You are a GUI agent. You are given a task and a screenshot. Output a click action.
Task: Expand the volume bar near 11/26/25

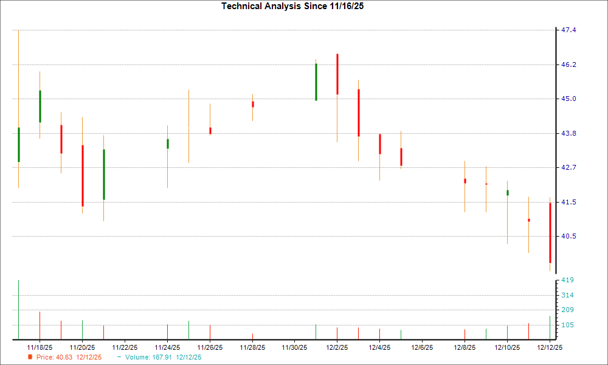click(x=210, y=332)
